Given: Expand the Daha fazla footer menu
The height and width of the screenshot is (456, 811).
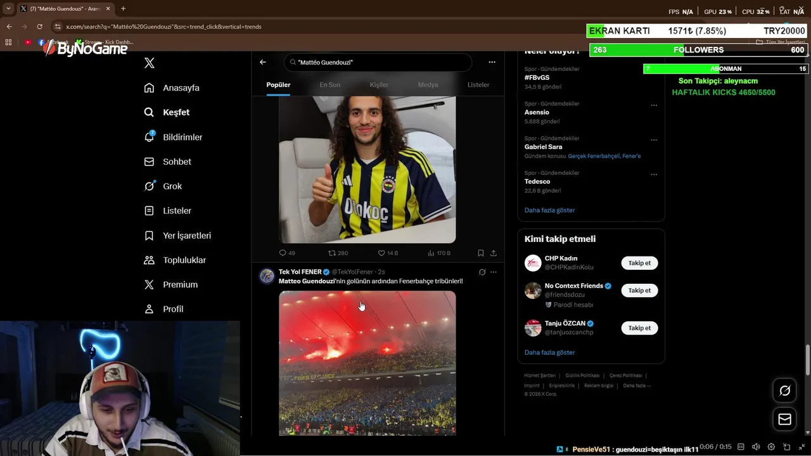Looking at the screenshot, I should (x=637, y=386).
